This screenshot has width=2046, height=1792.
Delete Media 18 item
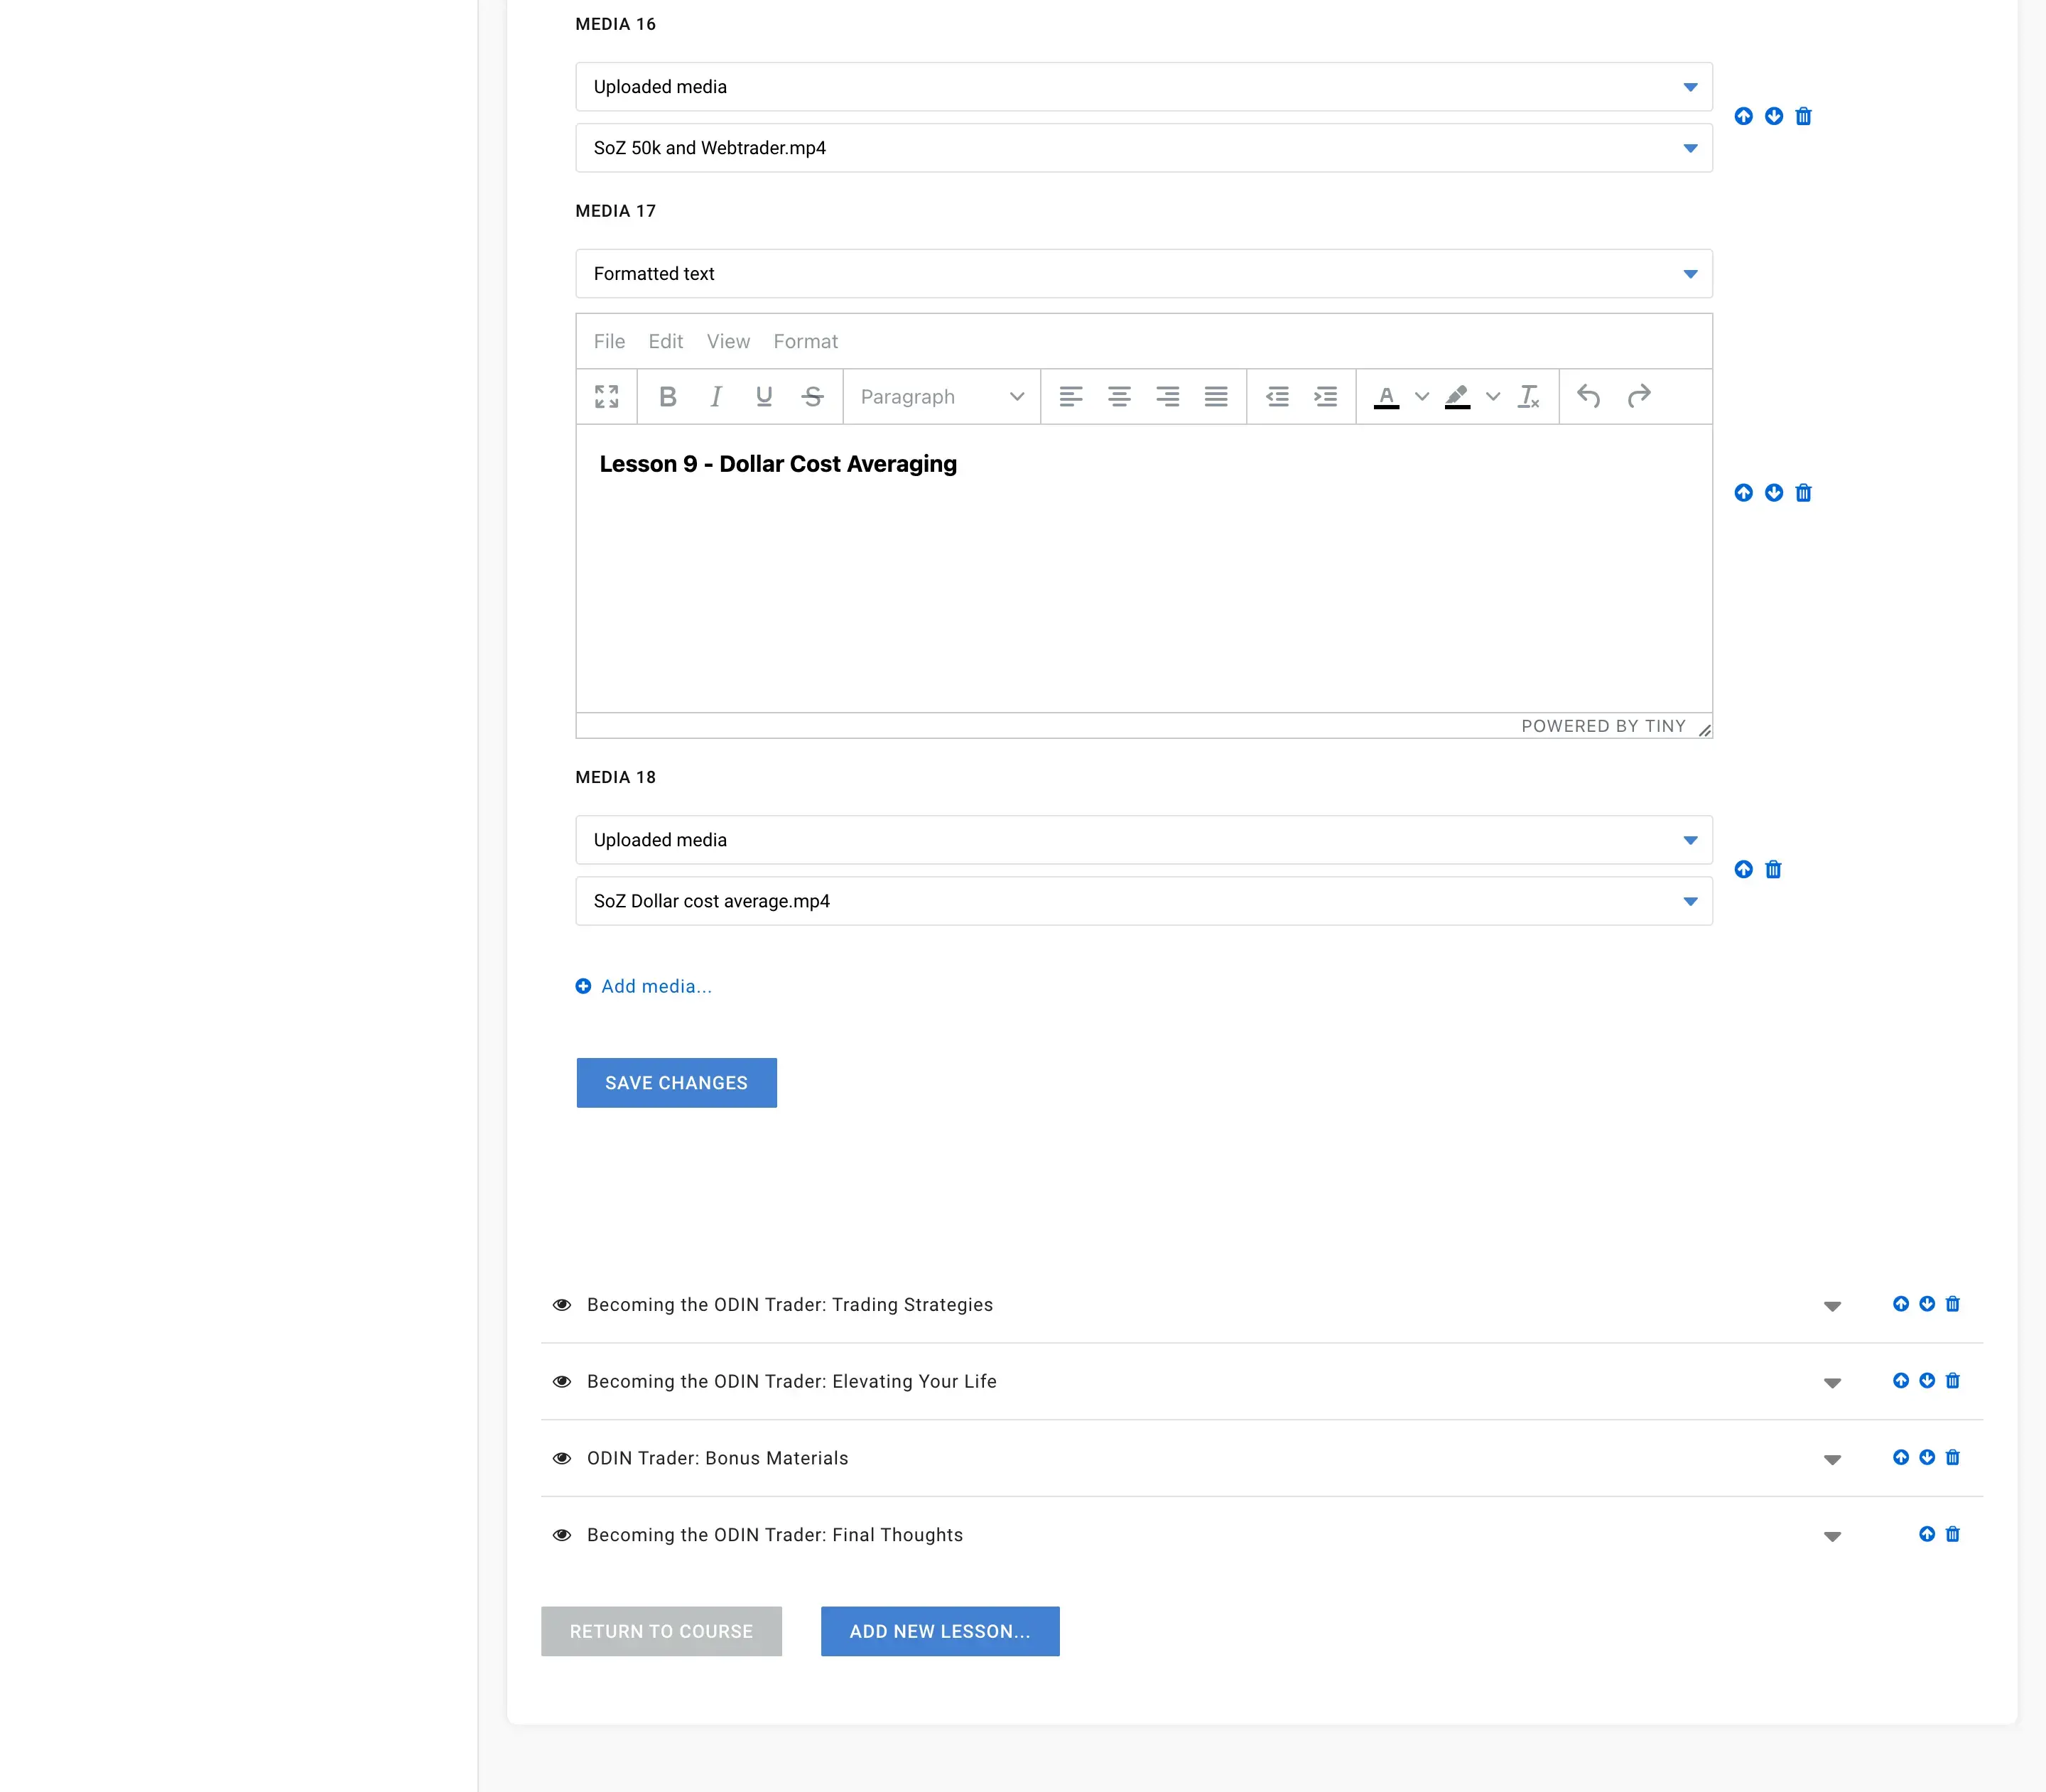click(x=1773, y=870)
